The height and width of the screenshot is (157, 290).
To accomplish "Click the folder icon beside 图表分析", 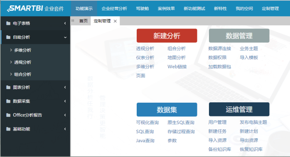I will point(8,87).
